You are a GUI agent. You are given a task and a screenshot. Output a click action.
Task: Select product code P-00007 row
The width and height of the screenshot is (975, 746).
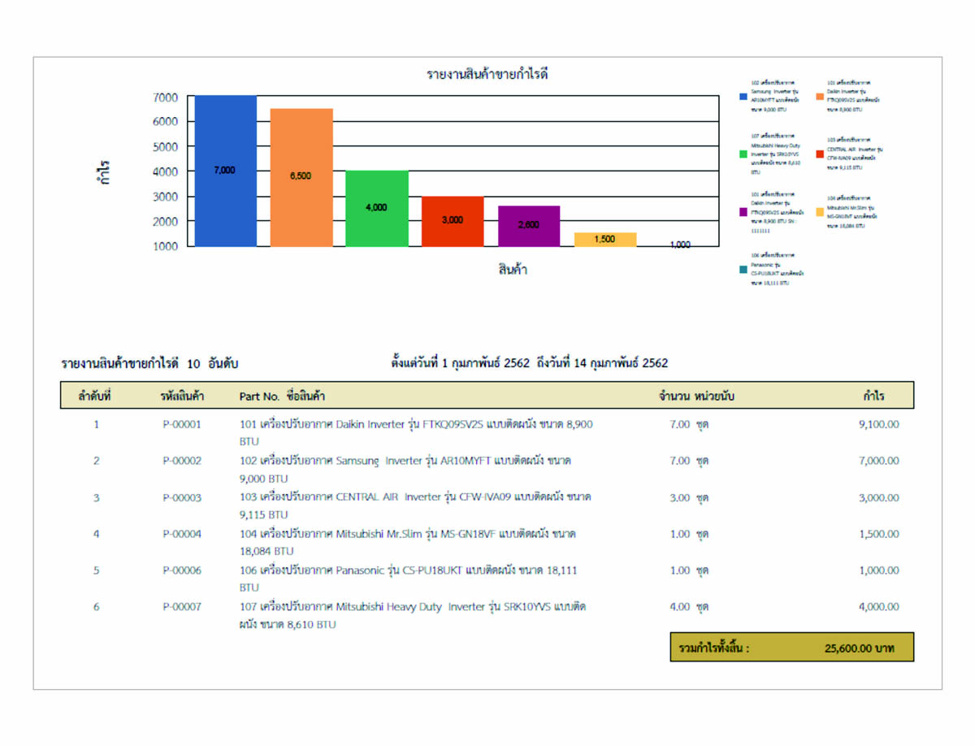point(181,607)
